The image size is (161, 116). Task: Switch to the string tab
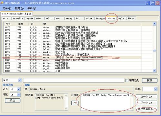click(x=111, y=18)
